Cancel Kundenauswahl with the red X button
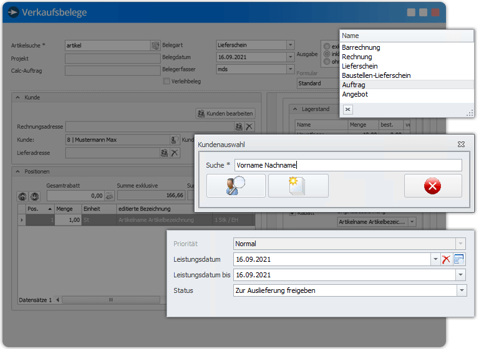Screen dimensions: 499x349 coord(433,186)
